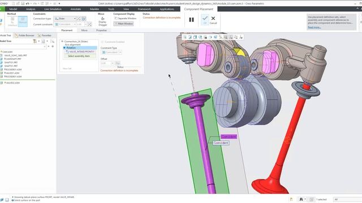The image size is (362, 203).
Task: Click the Zoom In icon in graphics toolbar
Action: 190,37
